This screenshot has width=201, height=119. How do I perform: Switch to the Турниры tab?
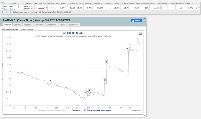click(x=18, y=25)
